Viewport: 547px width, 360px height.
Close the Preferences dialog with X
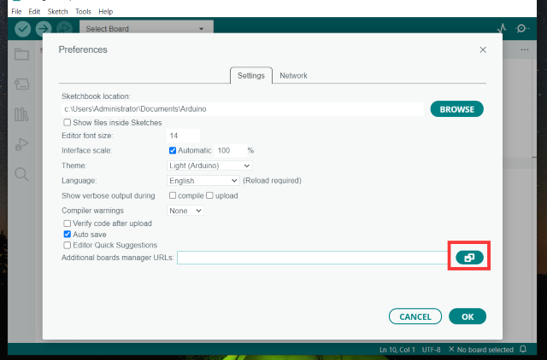pyautogui.click(x=483, y=49)
